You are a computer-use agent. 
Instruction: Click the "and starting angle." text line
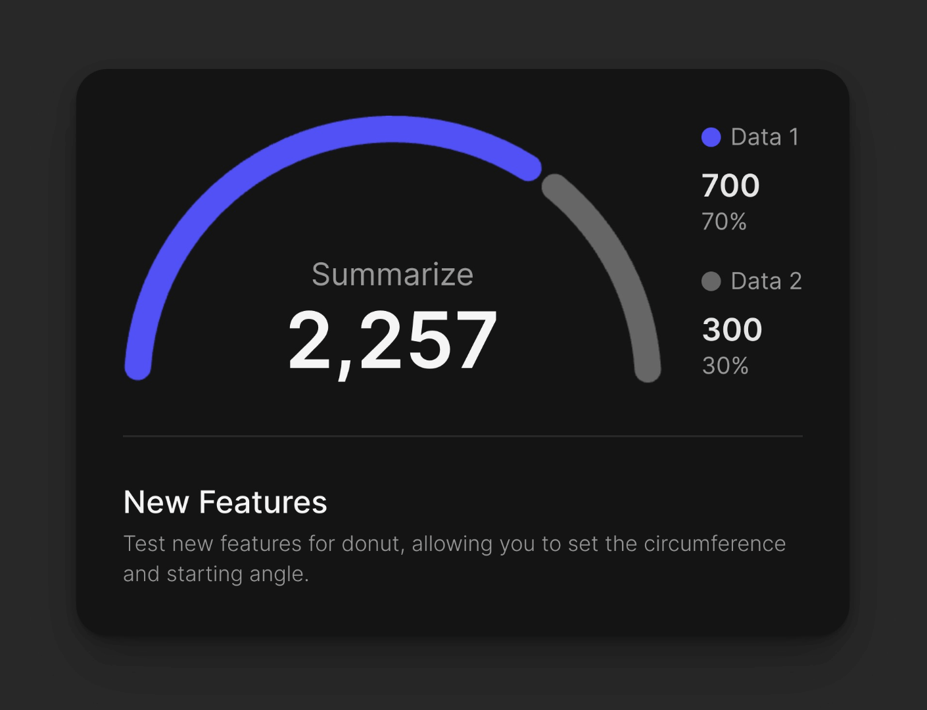point(216,574)
